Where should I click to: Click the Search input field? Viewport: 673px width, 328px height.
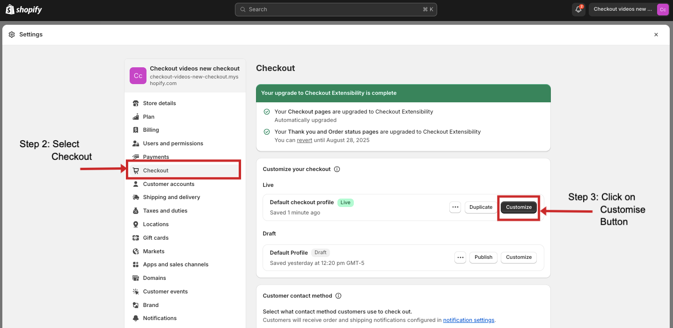(336, 9)
